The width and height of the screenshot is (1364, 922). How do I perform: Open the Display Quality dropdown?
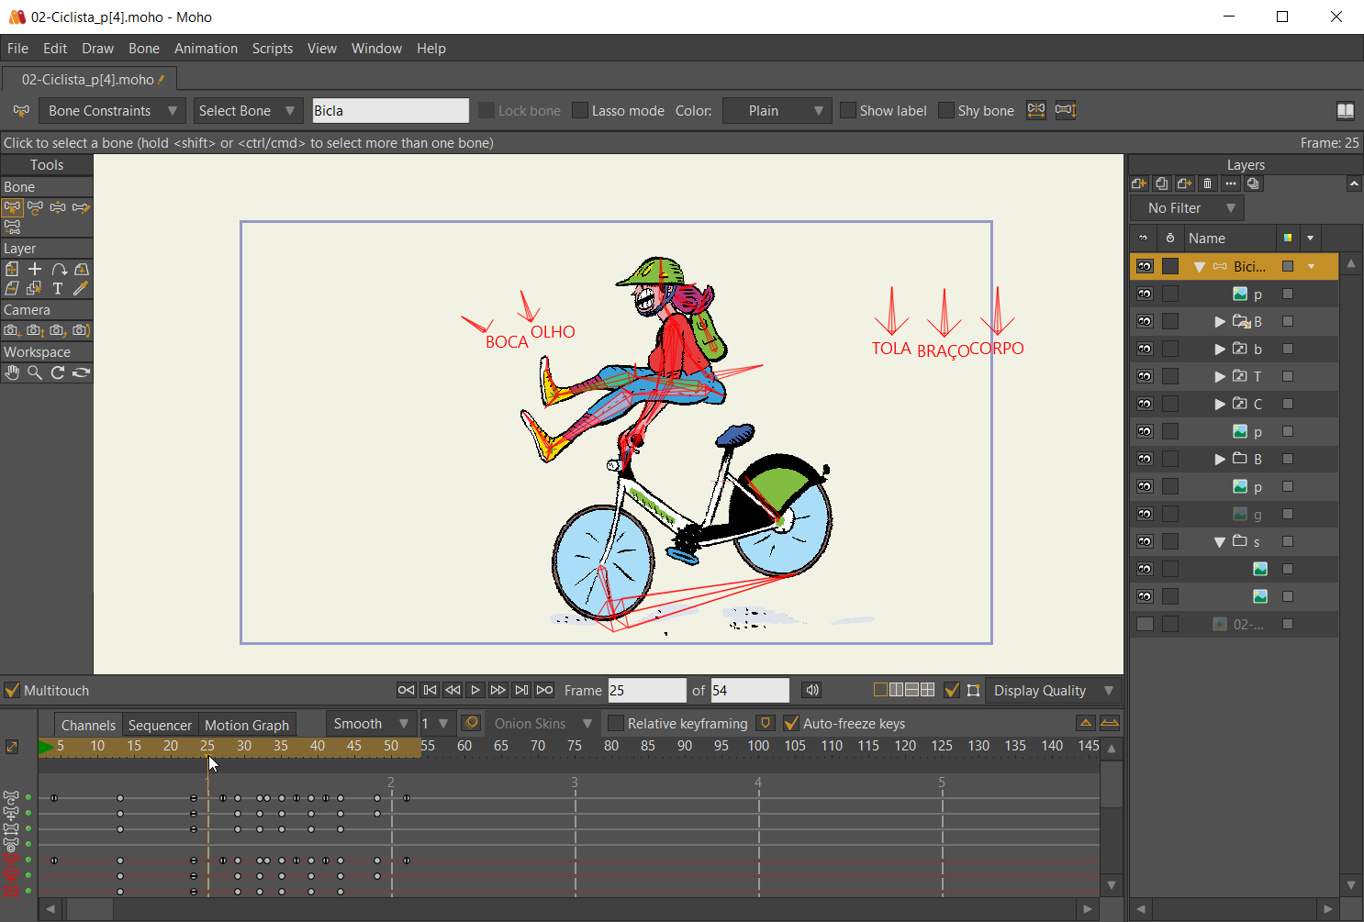pos(1052,691)
